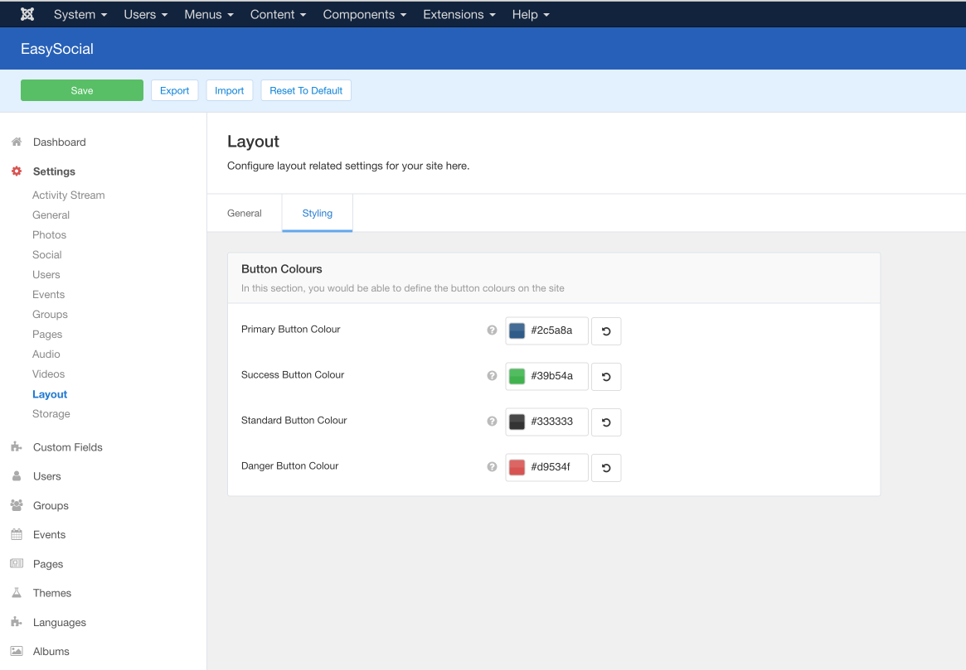Open help tooltip for Danger Button Colour
The image size is (966, 670).
tap(492, 466)
